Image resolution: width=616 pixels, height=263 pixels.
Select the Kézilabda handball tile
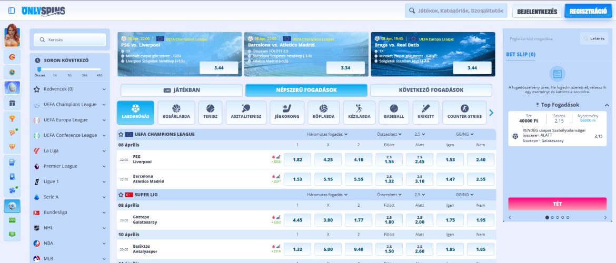click(x=359, y=112)
